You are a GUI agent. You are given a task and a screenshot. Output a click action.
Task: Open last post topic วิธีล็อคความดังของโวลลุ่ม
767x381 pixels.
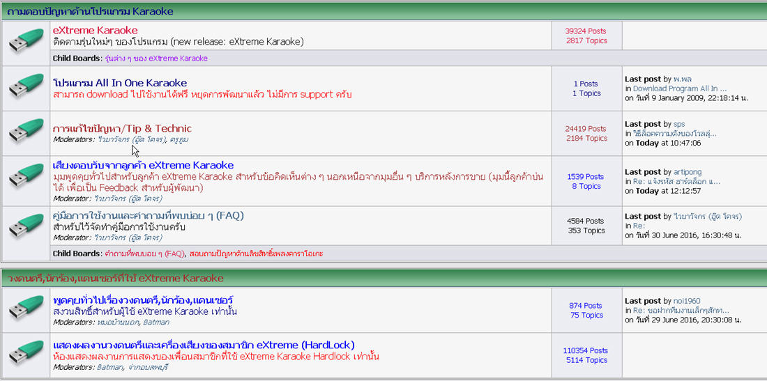pos(674,133)
